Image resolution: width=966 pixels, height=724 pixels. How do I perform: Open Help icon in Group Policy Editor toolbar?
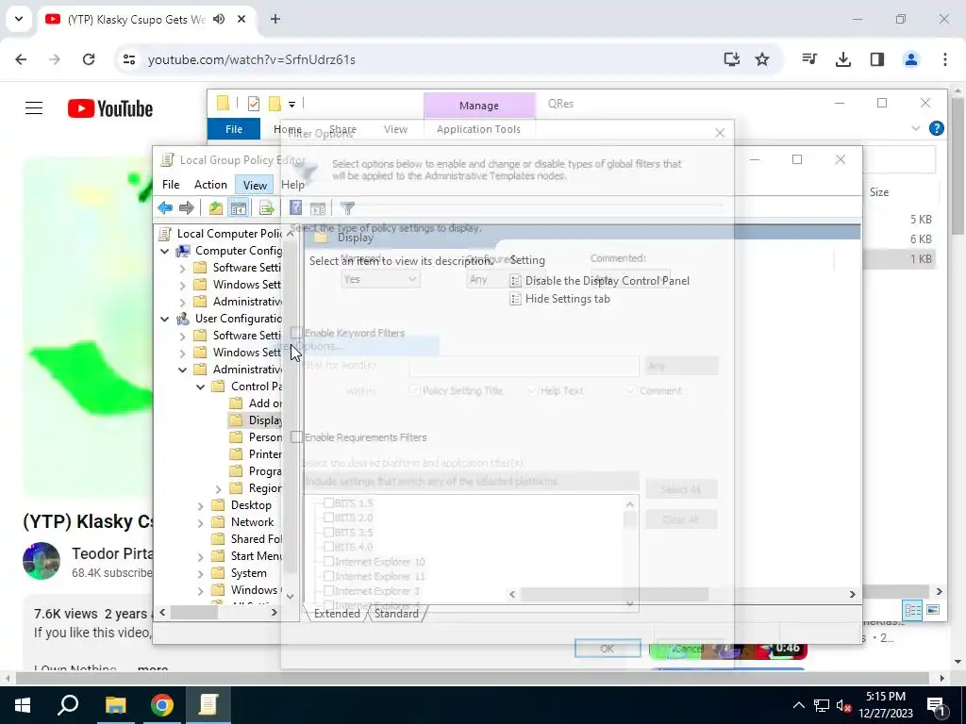coord(295,208)
